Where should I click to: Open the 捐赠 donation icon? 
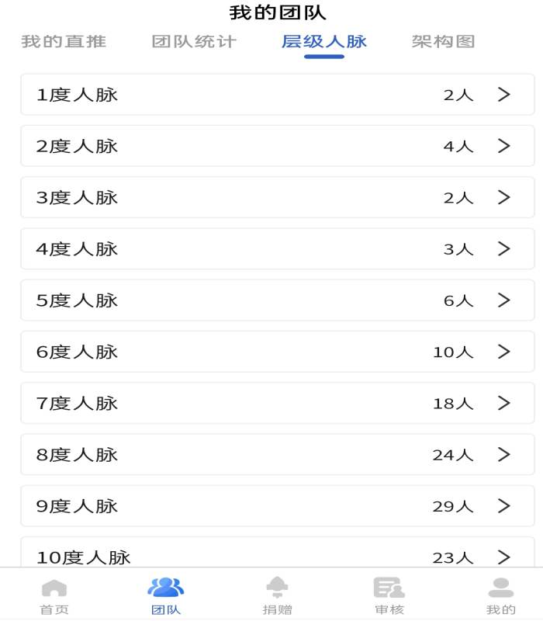pyautogui.click(x=277, y=588)
